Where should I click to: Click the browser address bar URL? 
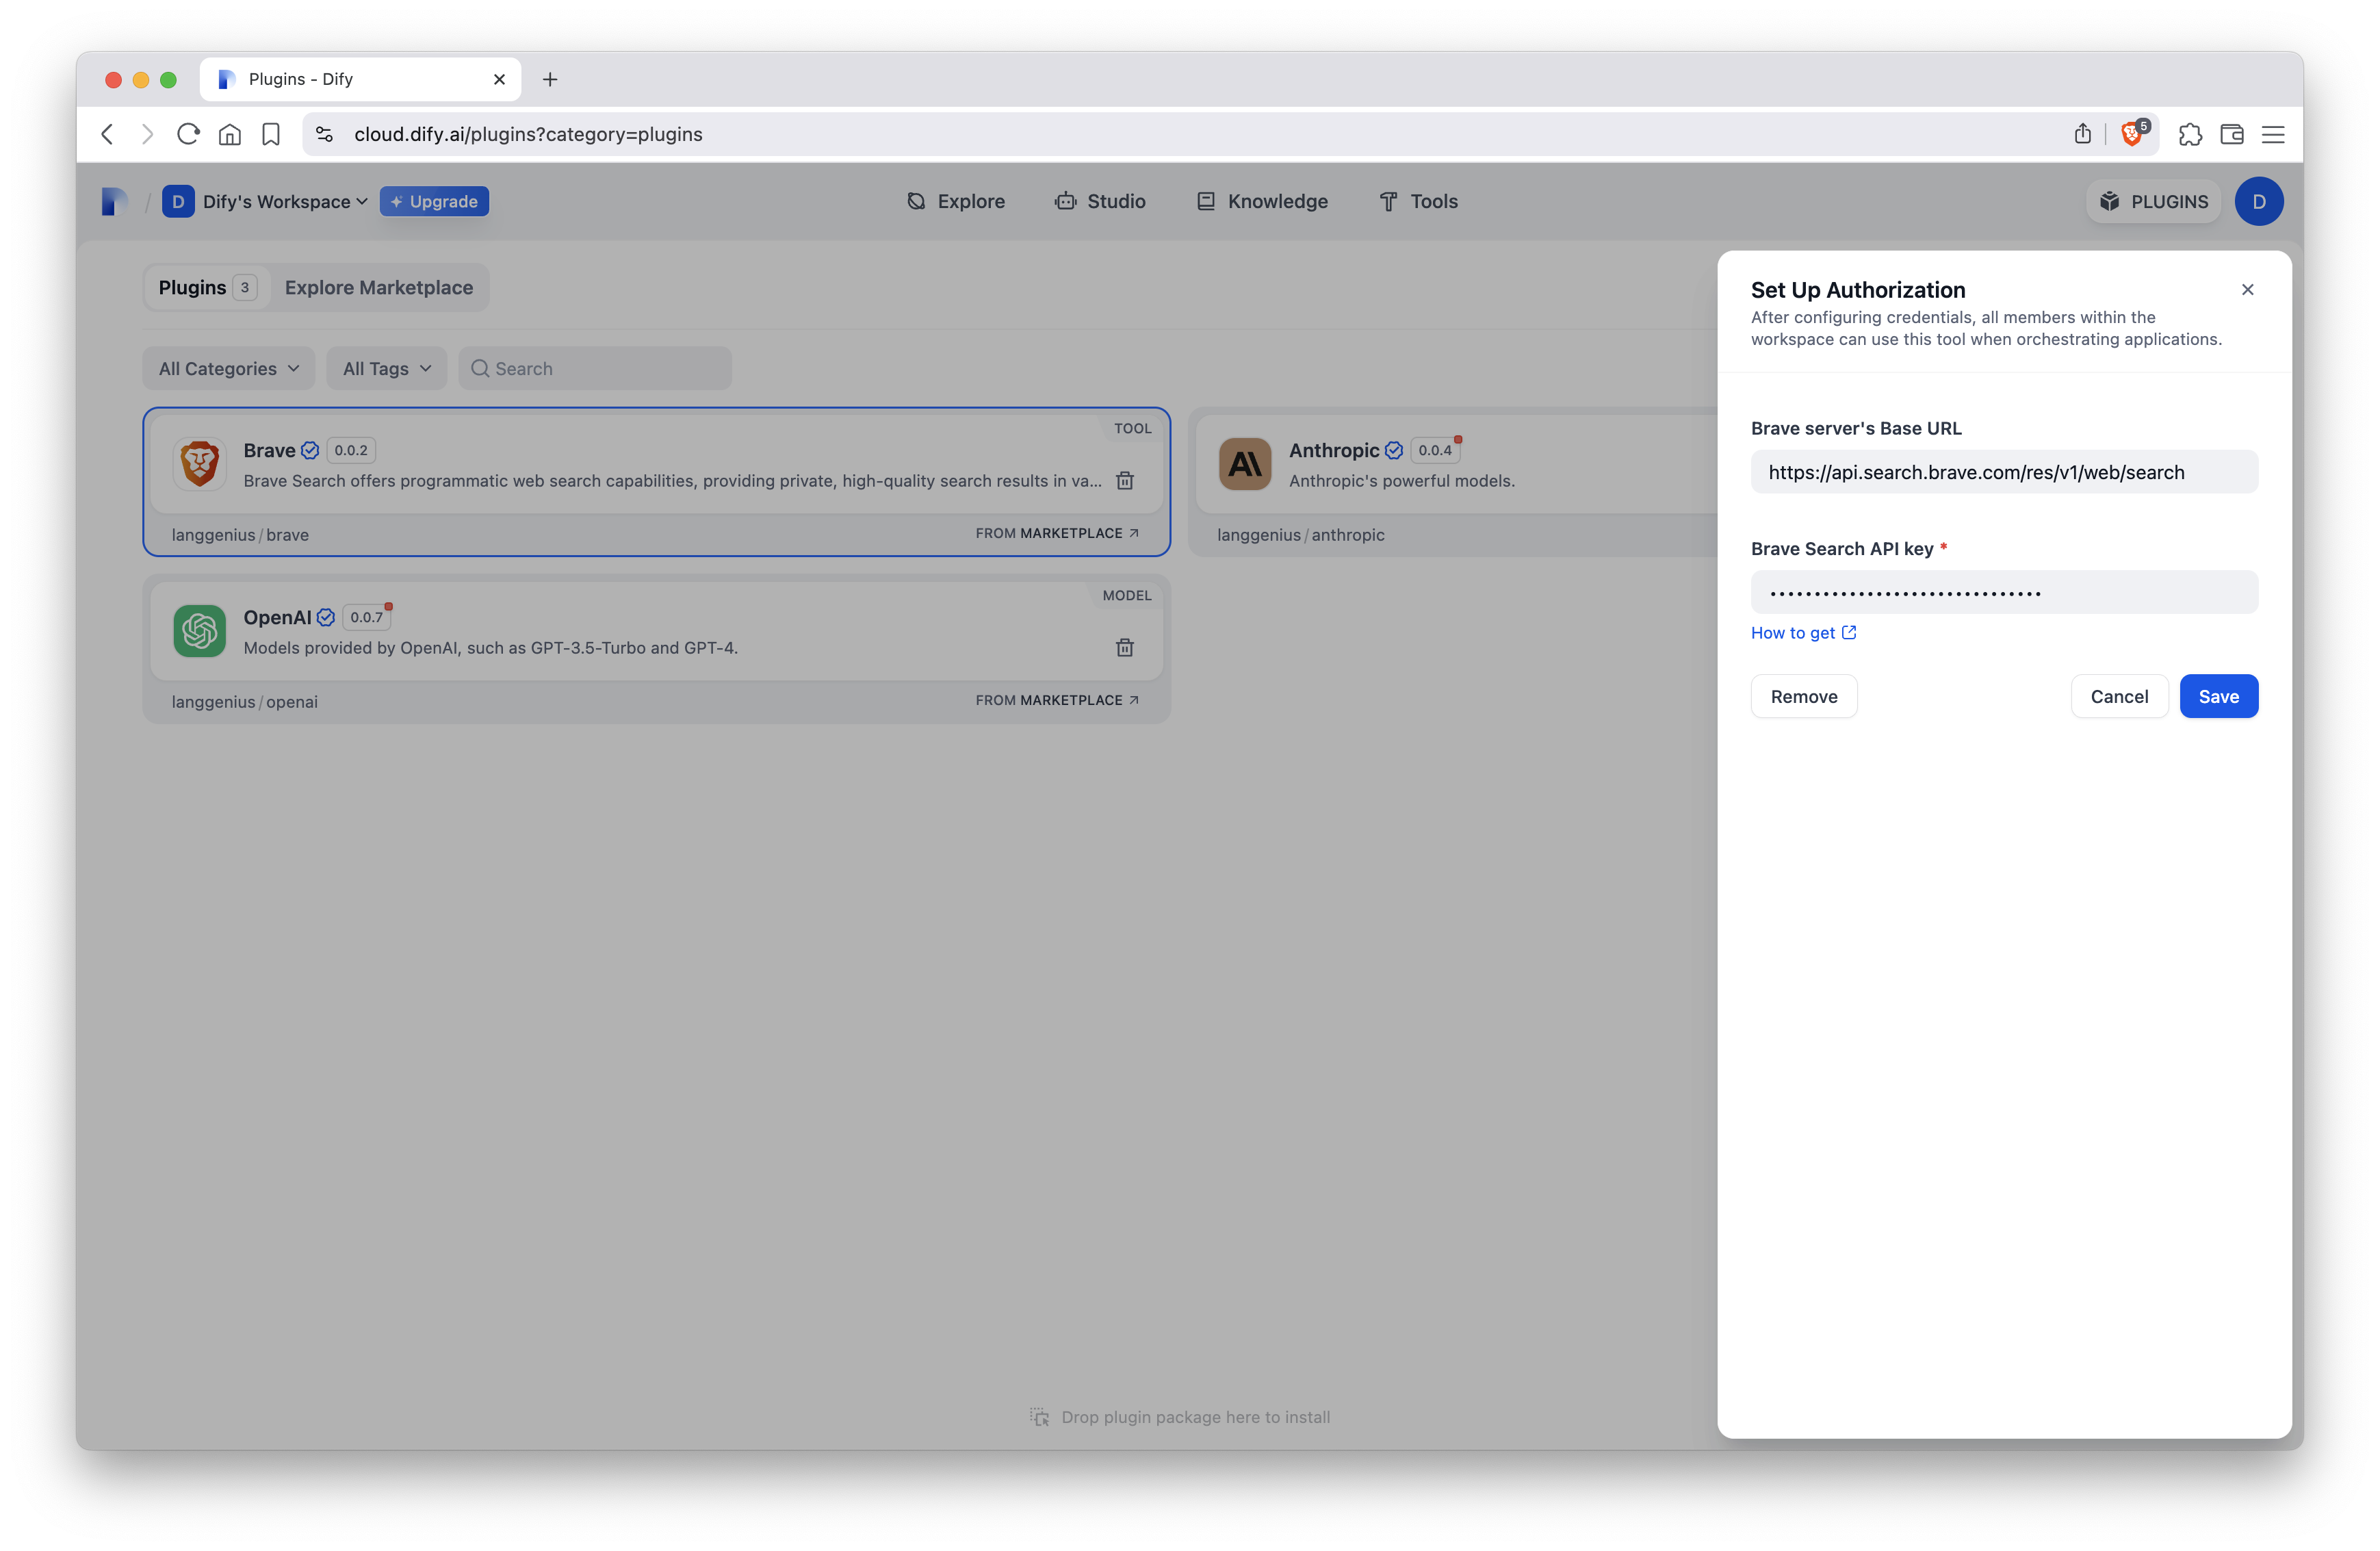pyautogui.click(x=528, y=134)
